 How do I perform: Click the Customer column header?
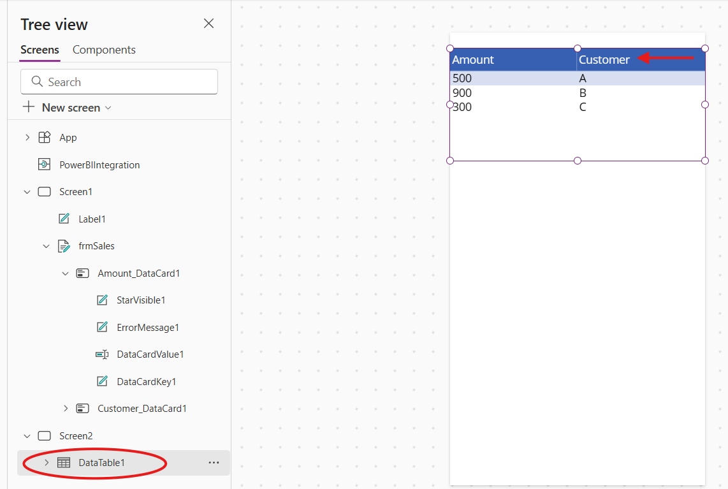pos(641,59)
